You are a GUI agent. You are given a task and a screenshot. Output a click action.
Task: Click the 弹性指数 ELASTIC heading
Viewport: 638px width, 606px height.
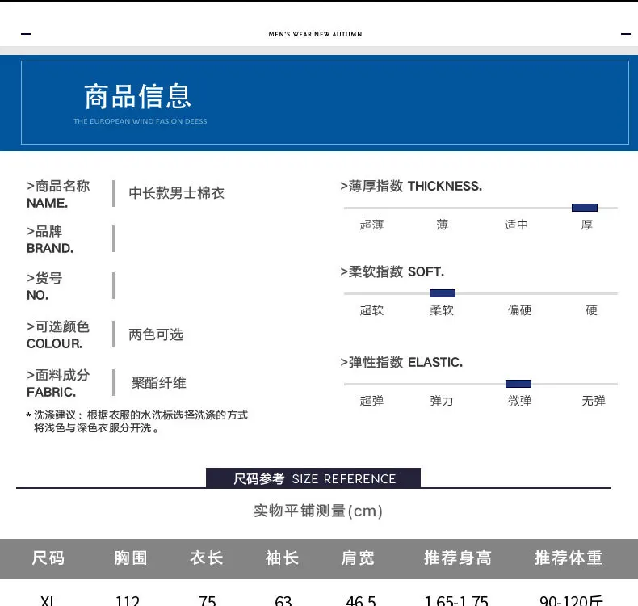click(x=401, y=362)
